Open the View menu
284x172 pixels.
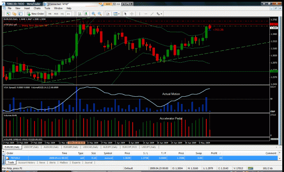point(18,8)
